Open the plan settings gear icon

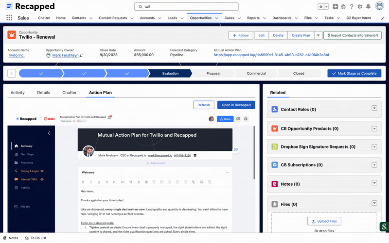pos(246,119)
